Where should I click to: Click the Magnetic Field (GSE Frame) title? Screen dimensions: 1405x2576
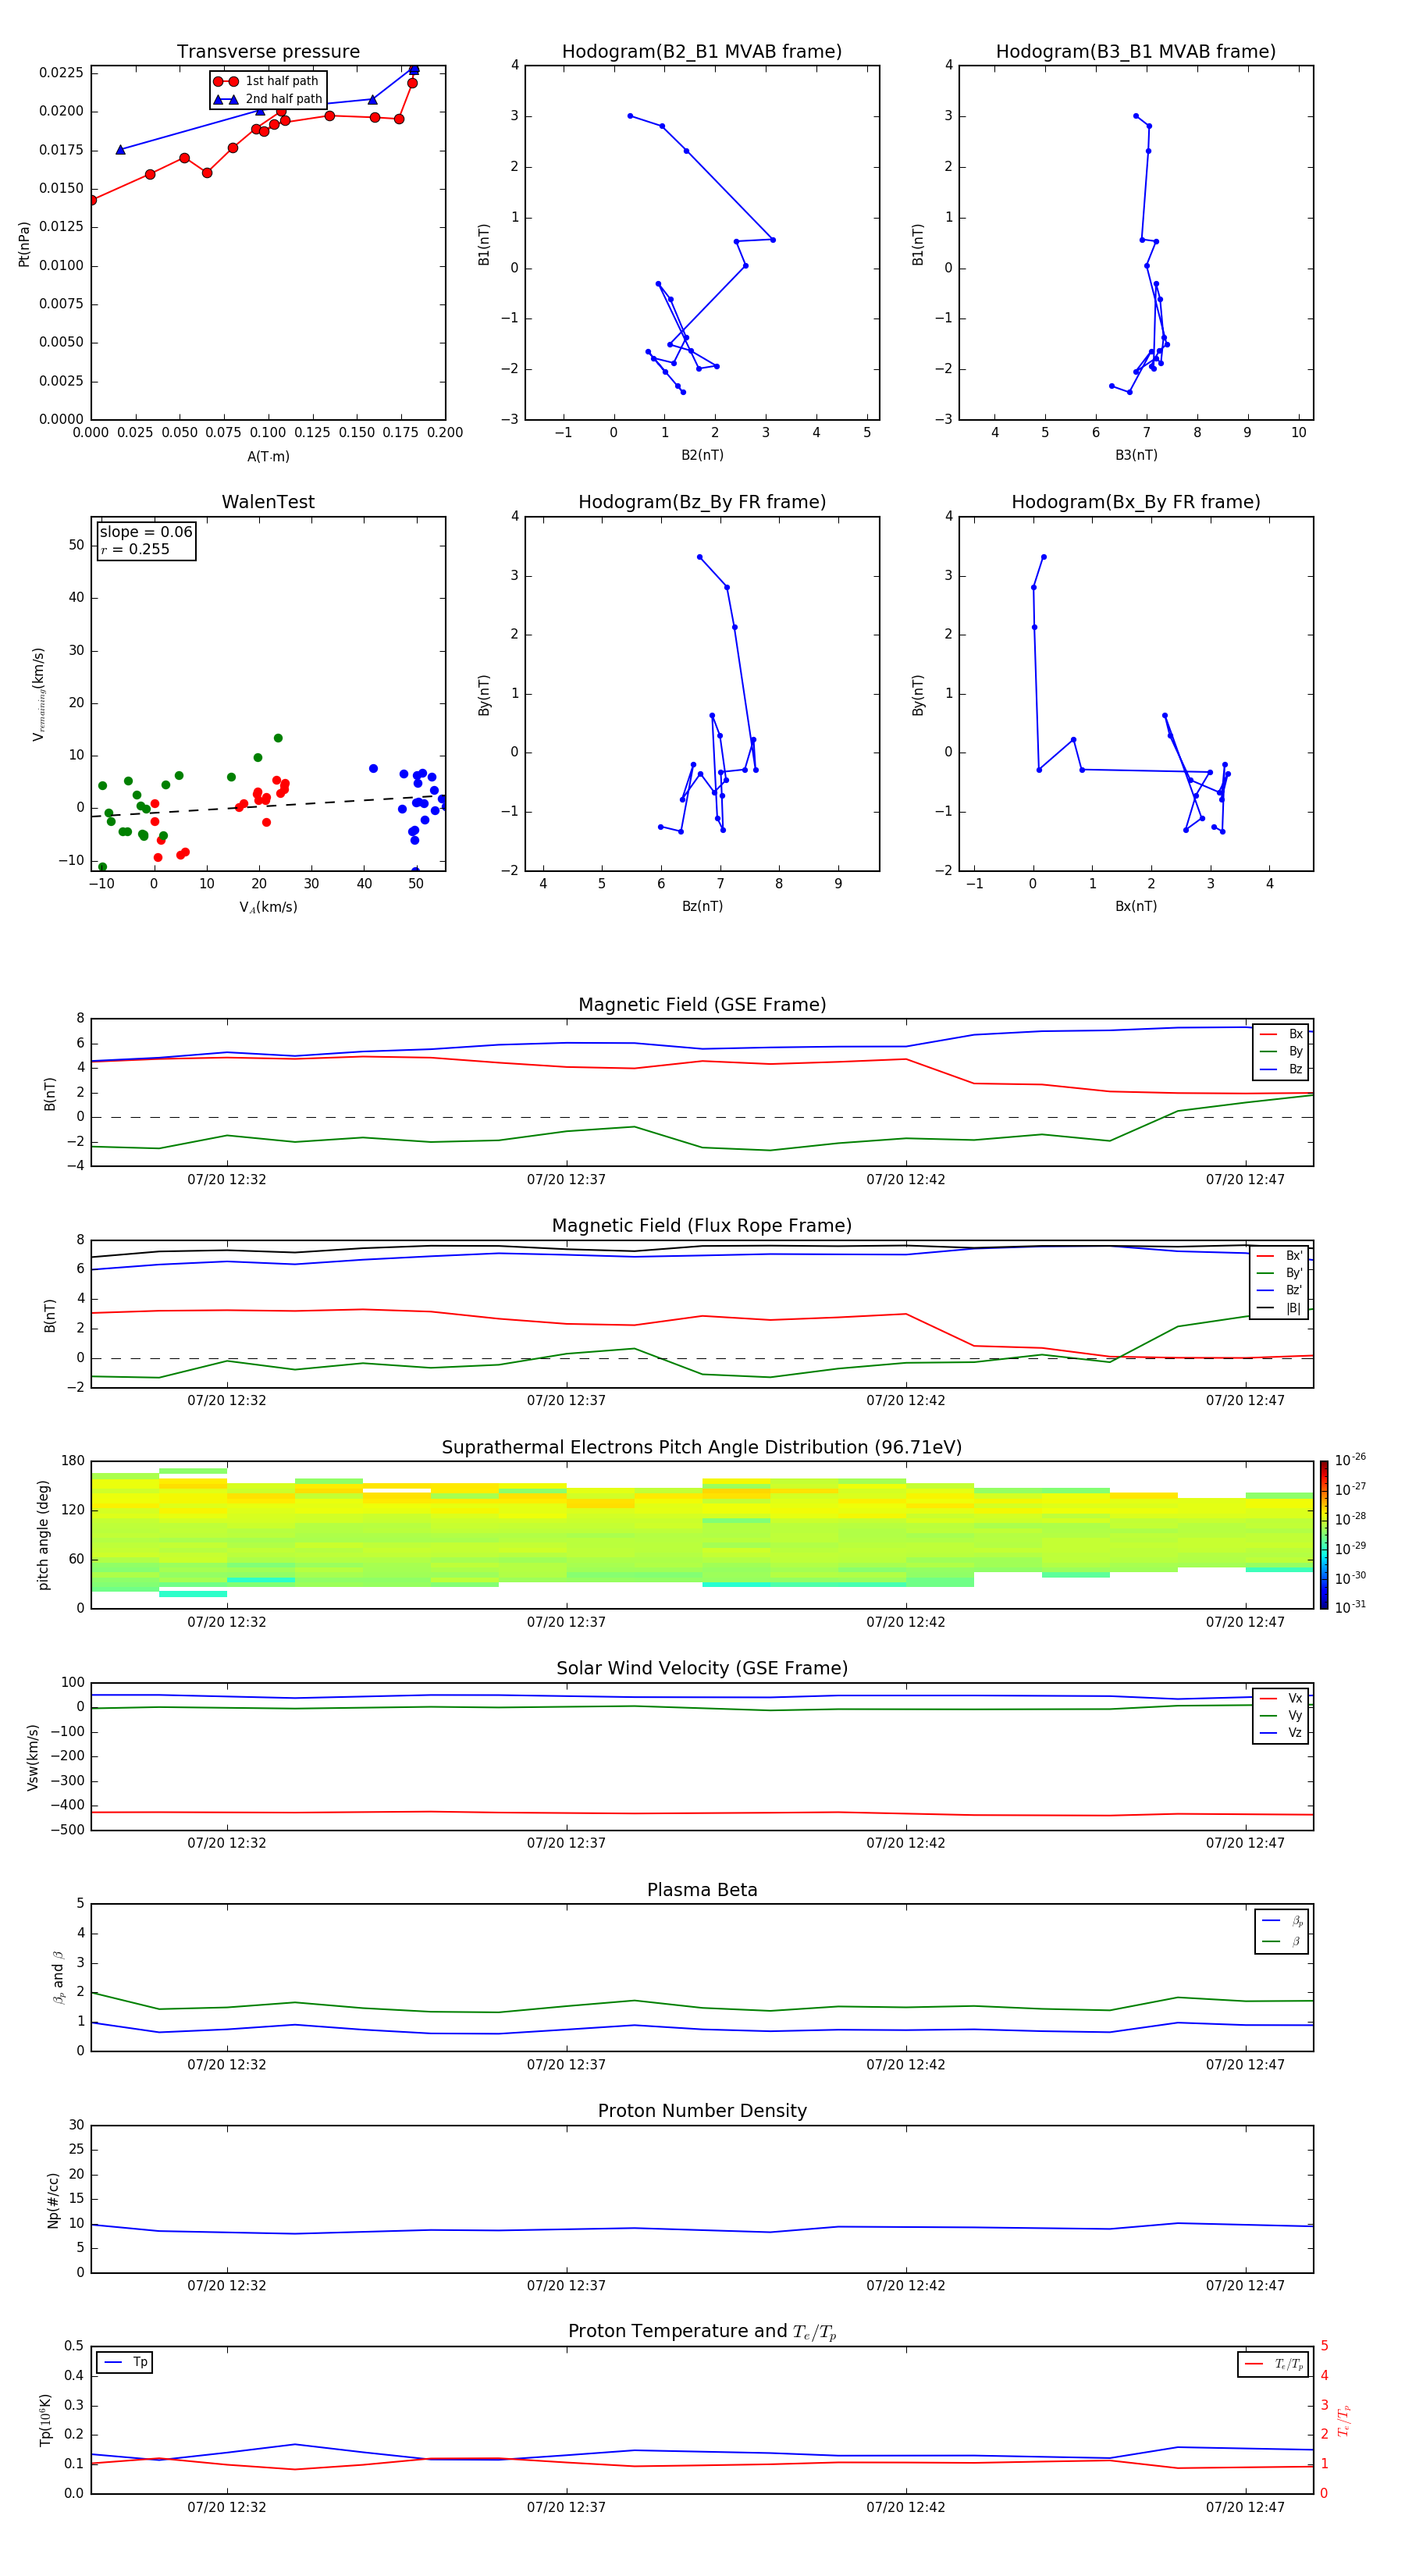tap(702, 1005)
